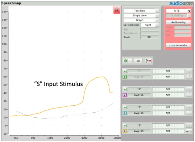Open the Test box mode selector
The image size is (195, 142).
click(141, 11)
